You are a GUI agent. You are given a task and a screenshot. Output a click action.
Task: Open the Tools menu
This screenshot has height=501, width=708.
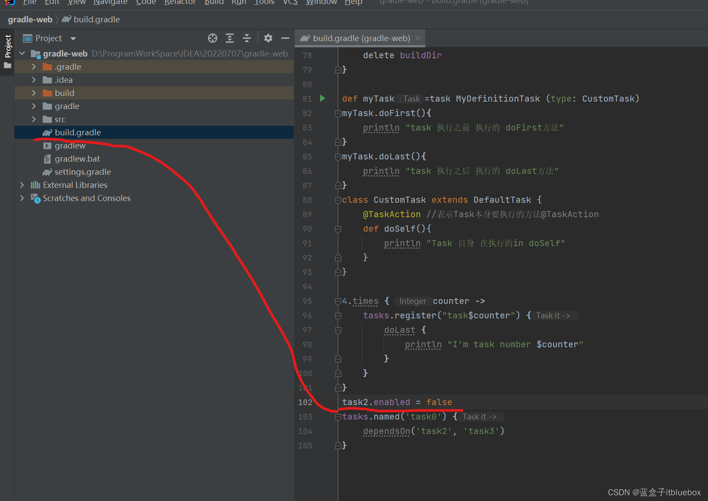(x=264, y=2)
